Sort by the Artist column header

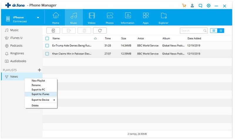coord(141,38)
